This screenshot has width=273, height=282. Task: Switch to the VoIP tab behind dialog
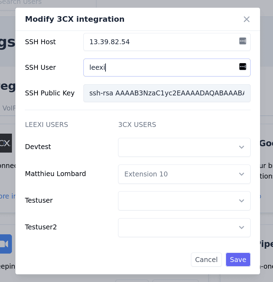(x=9, y=108)
